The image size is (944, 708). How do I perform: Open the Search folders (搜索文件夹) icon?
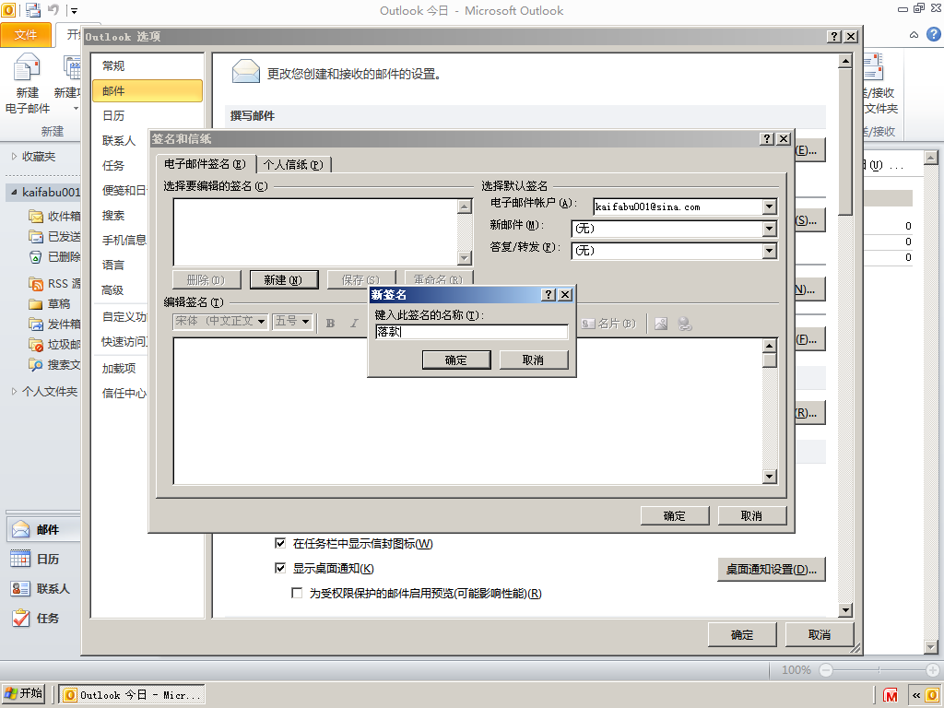(36, 365)
